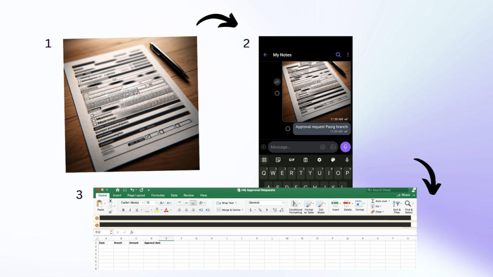Select the circle beside the photo message
This screenshot has width=493, height=277.
277,93
